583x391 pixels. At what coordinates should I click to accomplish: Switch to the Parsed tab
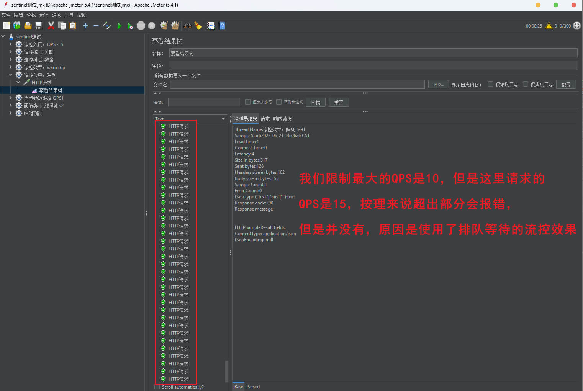click(x=253, y=387)
